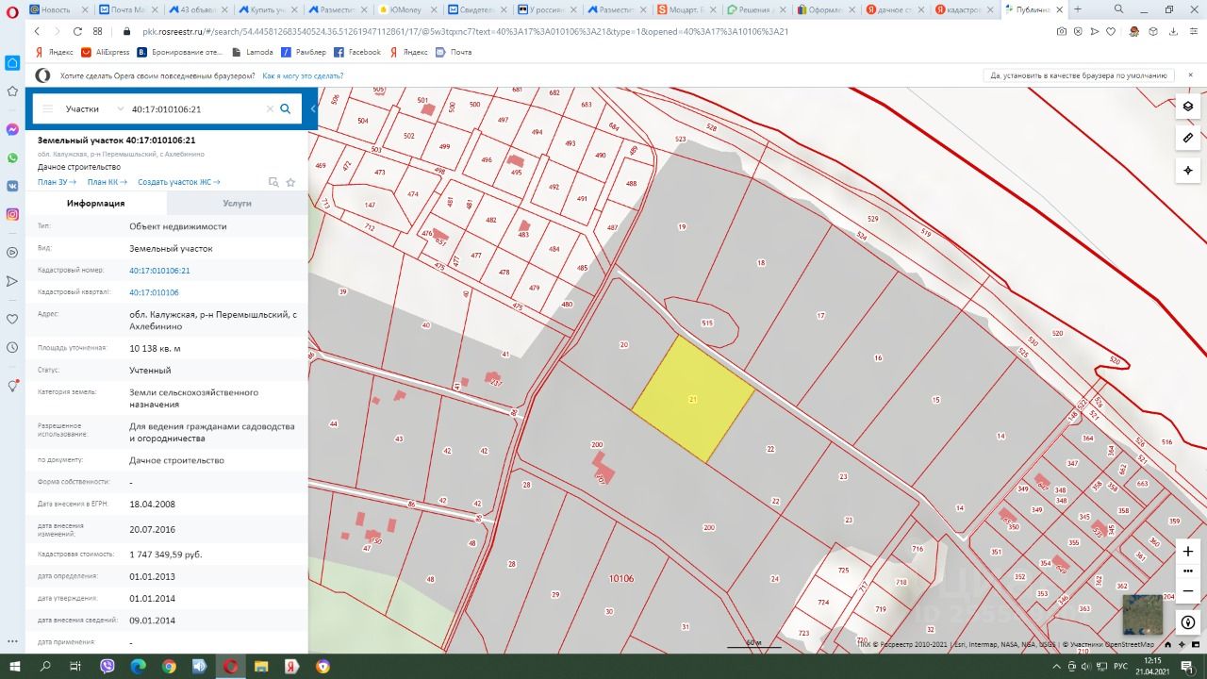Viewport: 1207px width, 679px height.
Task: Dismiss the default browser notification bar
Action: 1192,75
